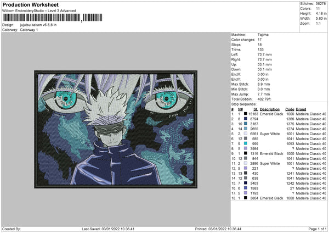Click the 'Brand' column header

point(301,109)
